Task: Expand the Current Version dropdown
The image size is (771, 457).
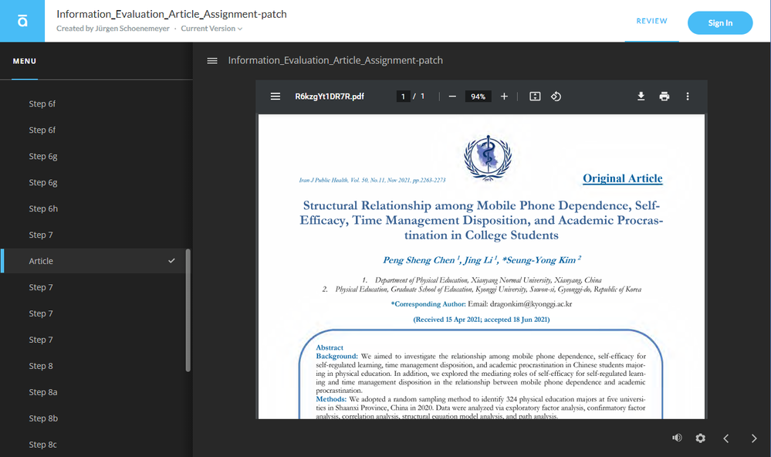Action: (x=211, y=29)
